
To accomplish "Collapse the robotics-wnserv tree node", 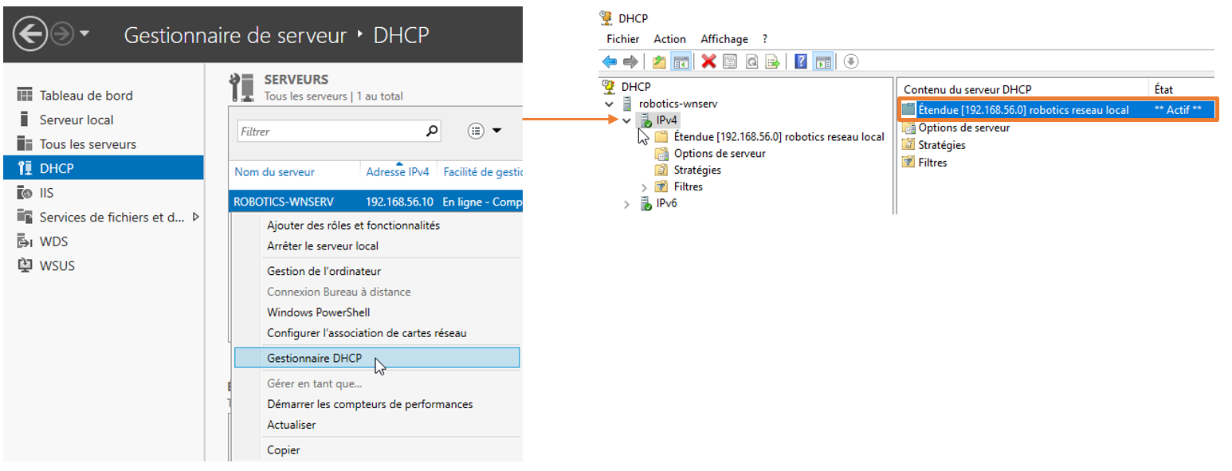I will click(610, 104).
